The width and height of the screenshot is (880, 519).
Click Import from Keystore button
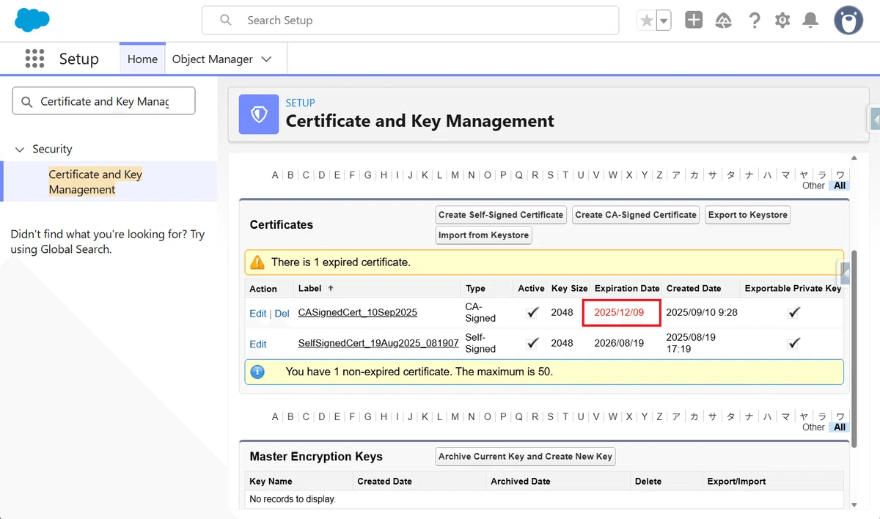point(483,235)
